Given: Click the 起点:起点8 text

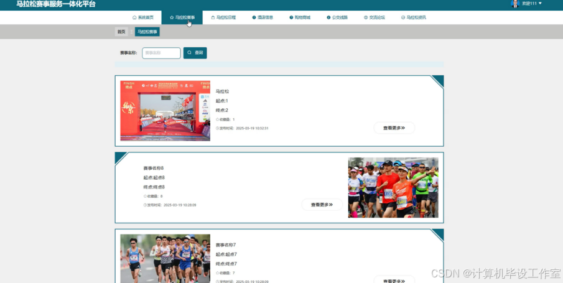Looking at the screenshot, I should (154, 178).
